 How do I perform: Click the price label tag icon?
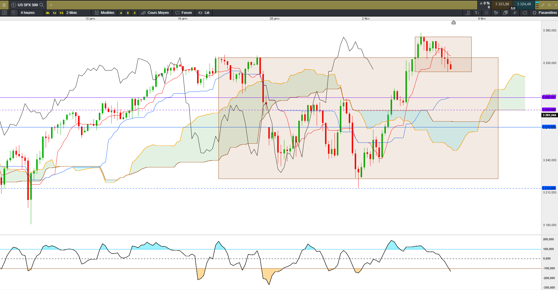524,13
